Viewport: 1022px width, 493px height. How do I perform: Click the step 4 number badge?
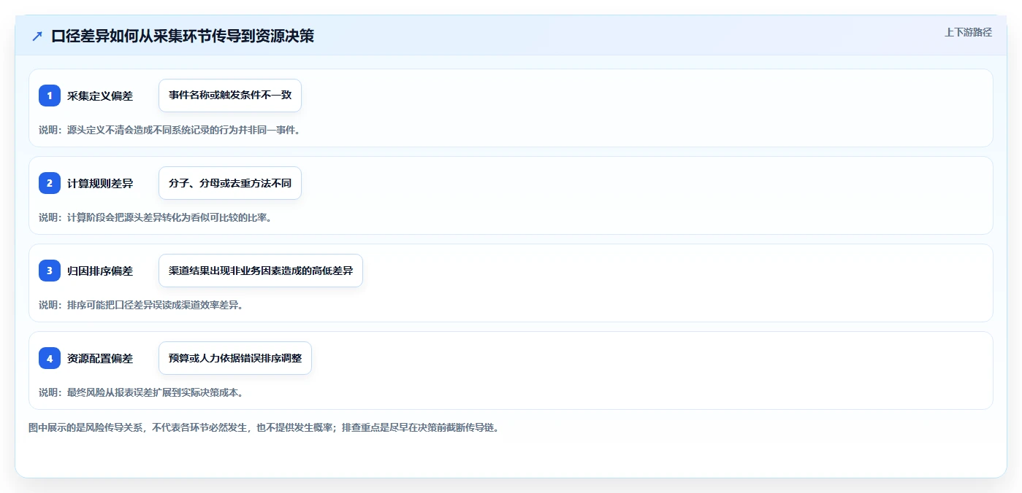pyautogui.click(x=50, y=358)
